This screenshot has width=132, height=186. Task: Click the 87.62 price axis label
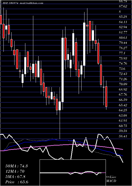click(x=123, y=6)
